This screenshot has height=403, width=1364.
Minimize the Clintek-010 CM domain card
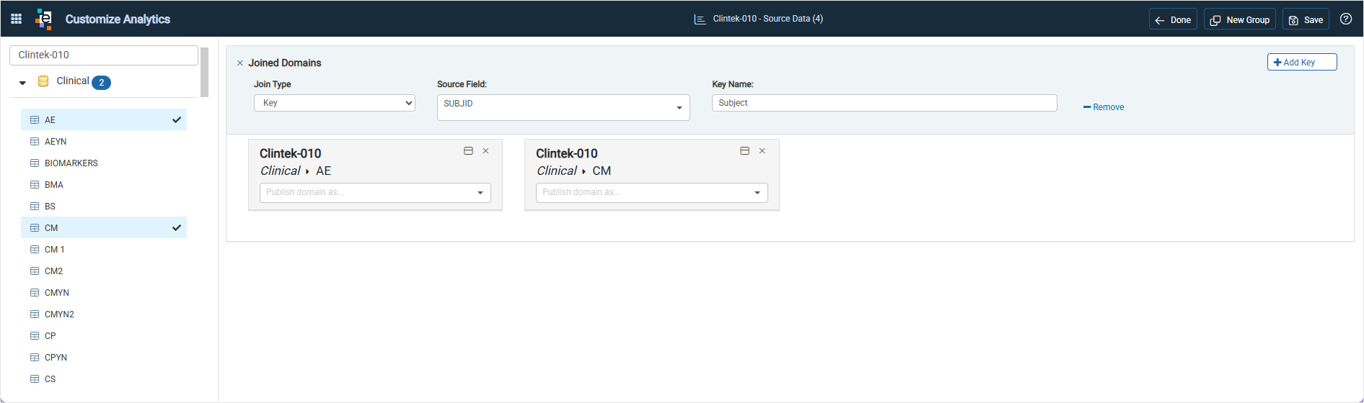pyautogui.click(x=744, y=151)
